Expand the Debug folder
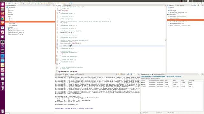This screenshot has width=204, height=114. coord(7,27)
